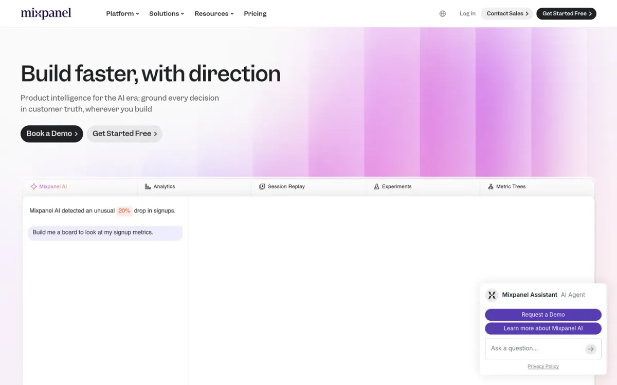
Task: Expand the Resources menu
Action: [214, 14]
